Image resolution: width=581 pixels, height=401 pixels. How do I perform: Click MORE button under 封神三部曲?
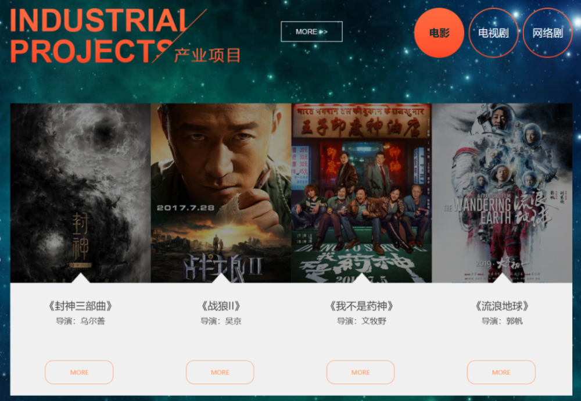79,372
